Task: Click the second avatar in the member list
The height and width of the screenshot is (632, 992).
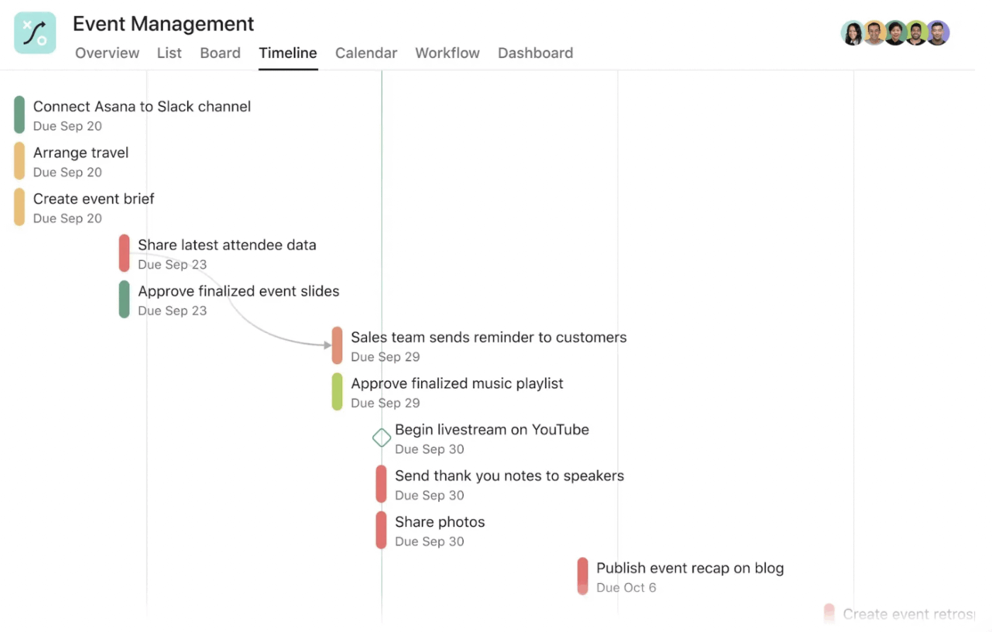Action: tap(874, 33)
